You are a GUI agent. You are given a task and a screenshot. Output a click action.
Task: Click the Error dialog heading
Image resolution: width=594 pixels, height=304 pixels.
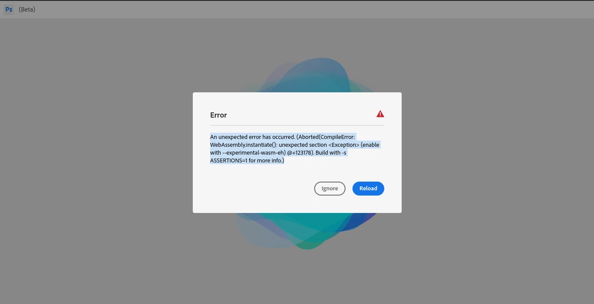[x=218, y=115]
